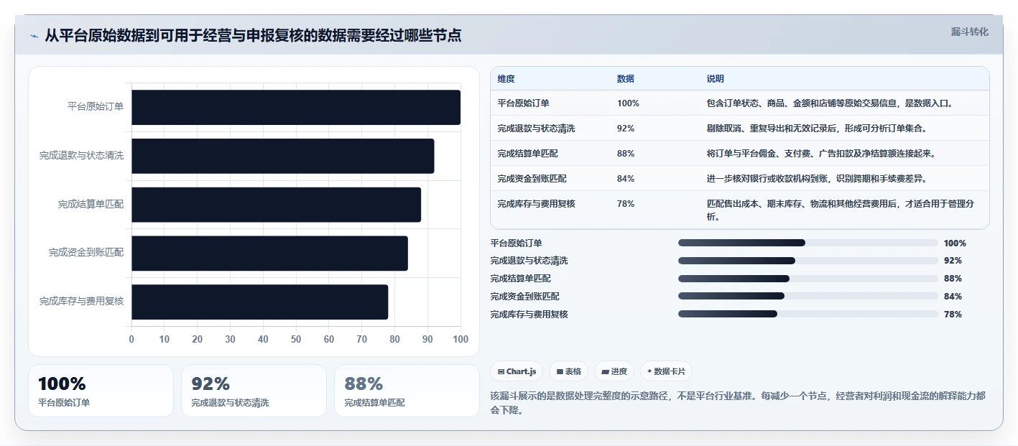Click the 完成结算单匹配 chart bar
Viewport: 1018px width, 446px height.
276,205
